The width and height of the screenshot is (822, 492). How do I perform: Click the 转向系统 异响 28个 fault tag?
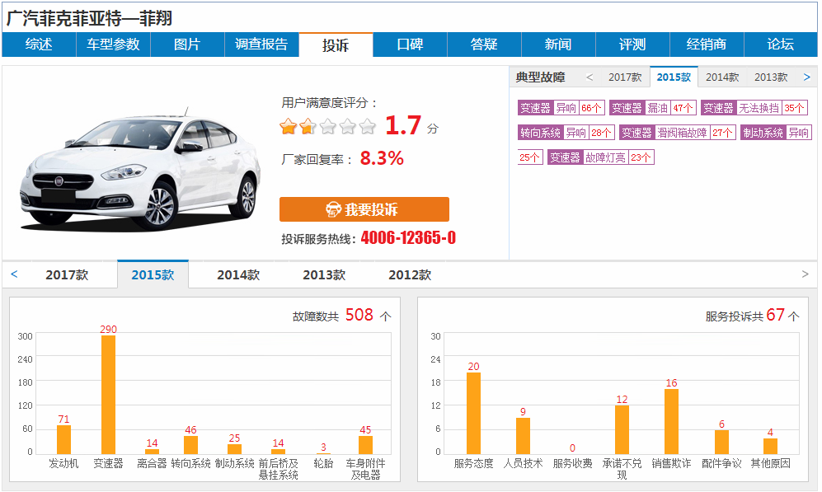[566, 133]
